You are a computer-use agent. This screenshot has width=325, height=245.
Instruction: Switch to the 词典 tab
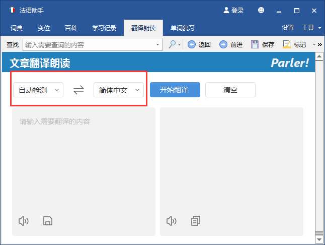pyautogui.click(x=17, y=28)
